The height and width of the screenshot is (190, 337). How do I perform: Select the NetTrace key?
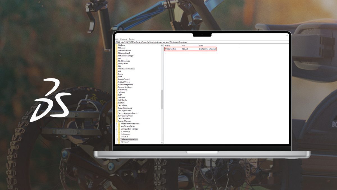(122, 45)
